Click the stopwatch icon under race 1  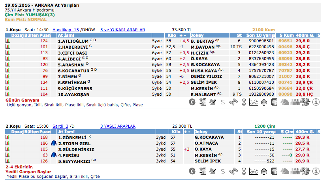pos(264,102)
